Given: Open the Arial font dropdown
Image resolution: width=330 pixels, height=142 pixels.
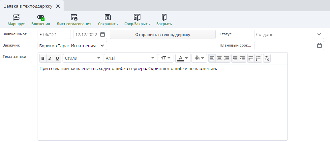Looking at the screenshot, I should coord(131,58).
